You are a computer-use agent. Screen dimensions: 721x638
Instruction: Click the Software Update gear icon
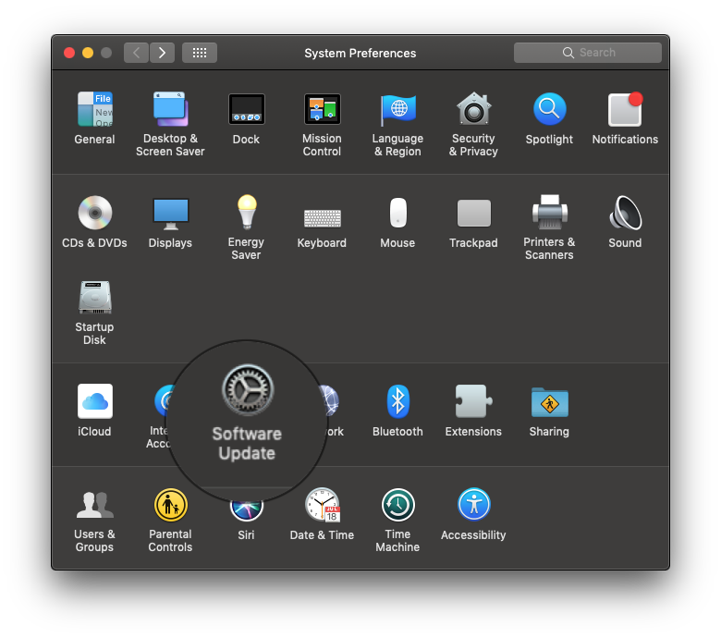(x=248, y=389)
